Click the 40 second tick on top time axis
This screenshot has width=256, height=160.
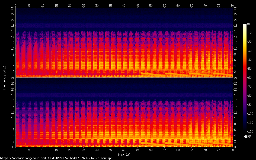click(124, 5)
